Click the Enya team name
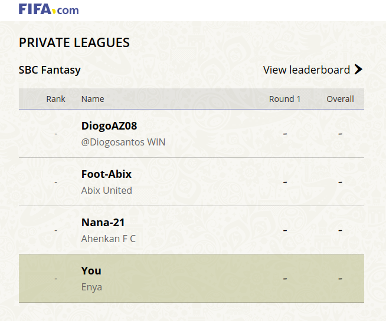This screenshot has width=386, height=321. click(91, 287)
